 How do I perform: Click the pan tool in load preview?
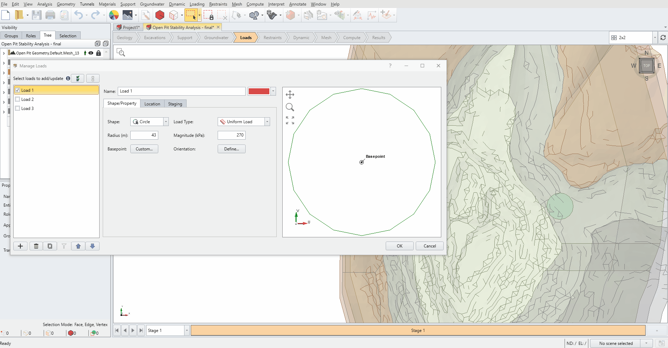(x=290, y=95)
